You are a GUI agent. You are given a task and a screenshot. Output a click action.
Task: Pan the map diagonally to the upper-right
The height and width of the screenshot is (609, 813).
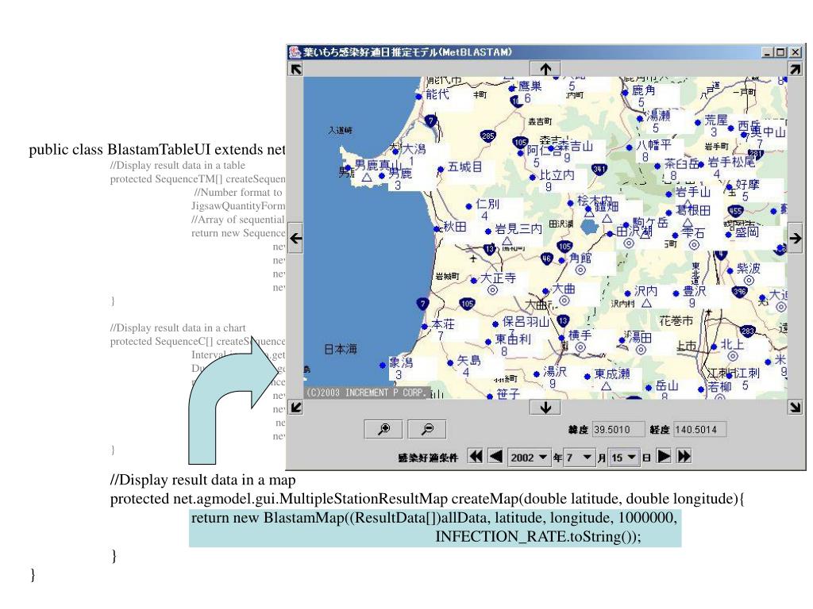pyautogui.click(x=795, y=69)
